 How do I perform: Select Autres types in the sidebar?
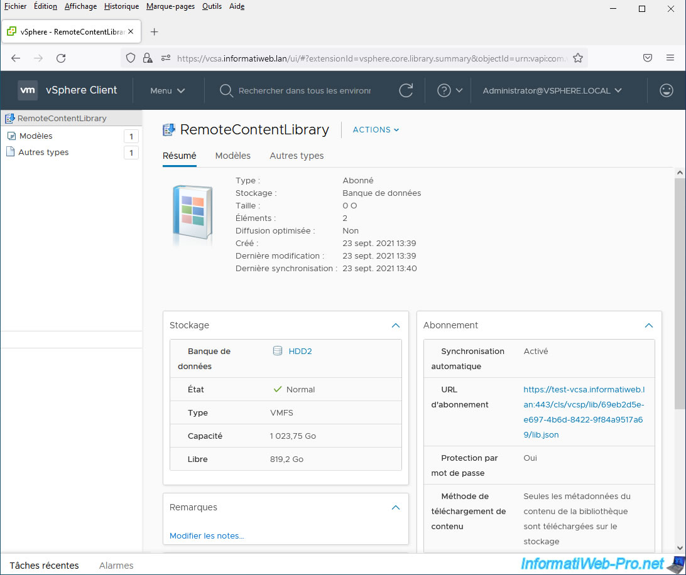point(43,153)
